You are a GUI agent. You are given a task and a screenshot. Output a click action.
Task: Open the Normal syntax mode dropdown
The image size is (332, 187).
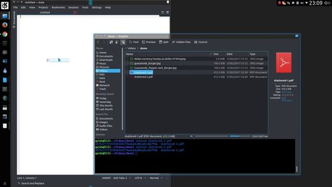point(156,178)
